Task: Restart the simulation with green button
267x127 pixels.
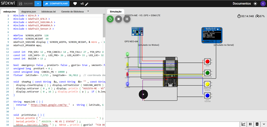Action: 110,19
